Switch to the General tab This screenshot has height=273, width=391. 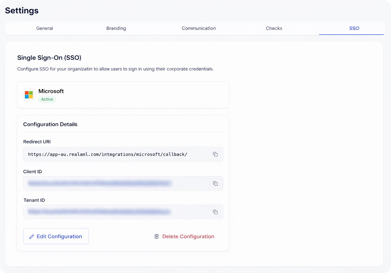point(45,28)
